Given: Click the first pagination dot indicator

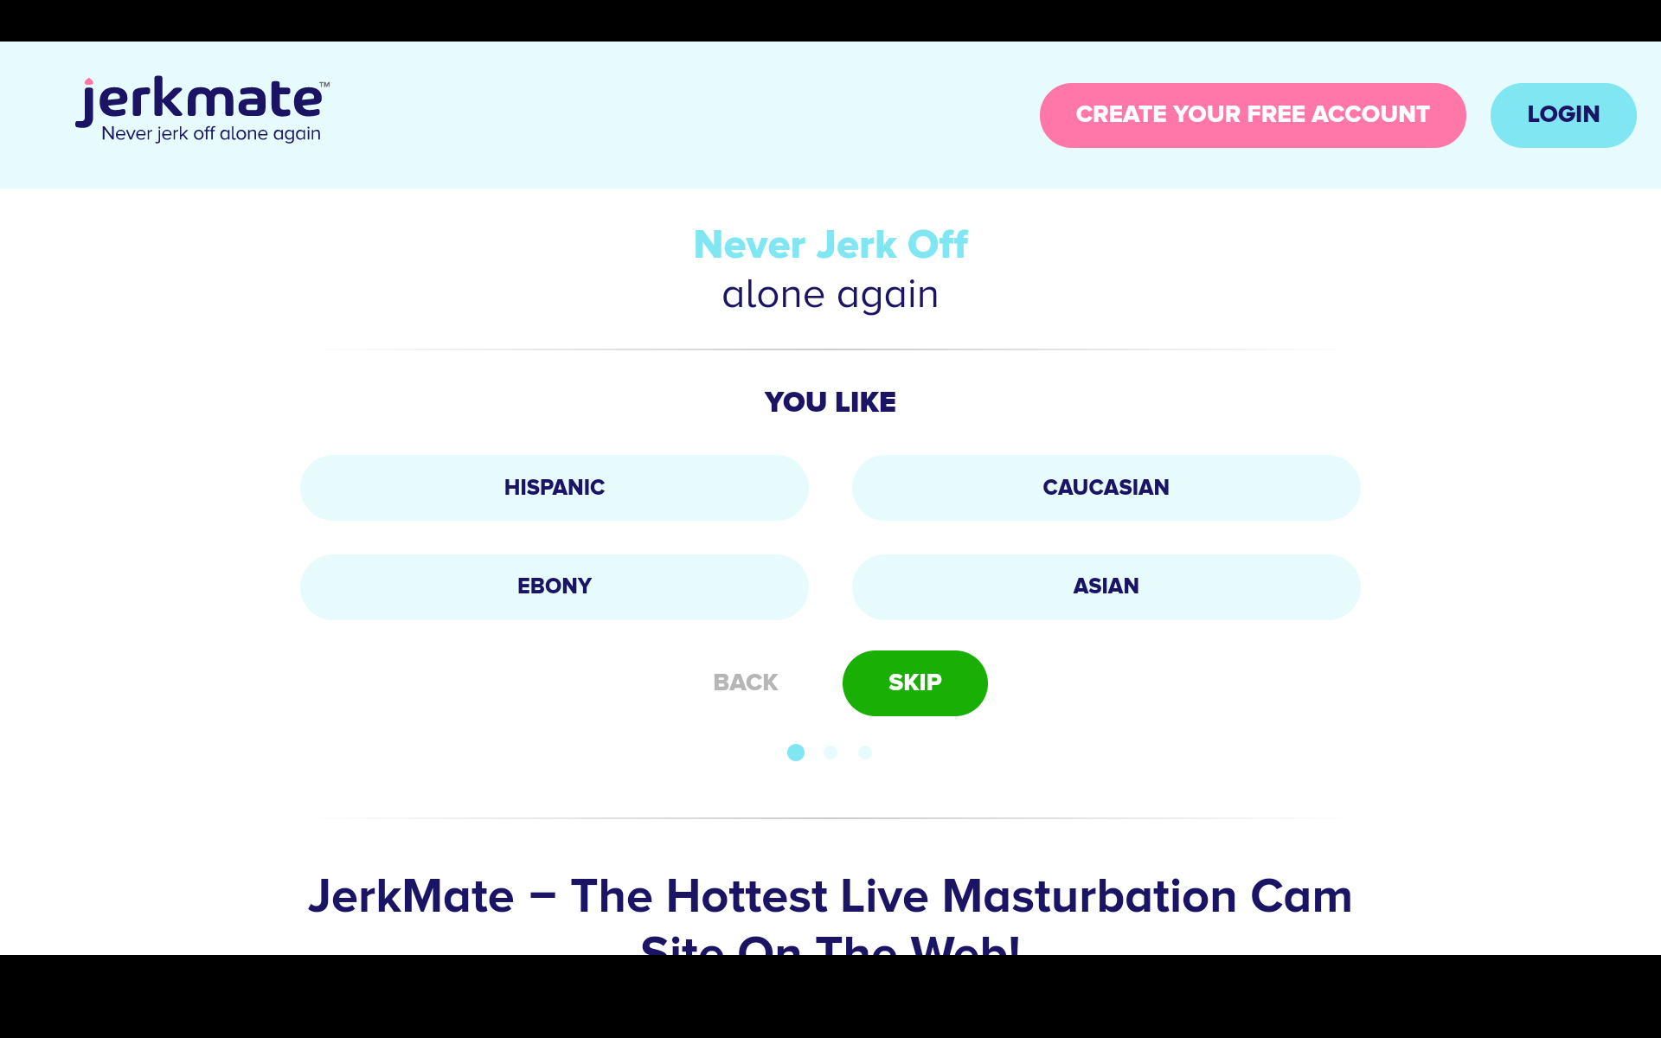Looking at the screenshot, I should [797, 753].
